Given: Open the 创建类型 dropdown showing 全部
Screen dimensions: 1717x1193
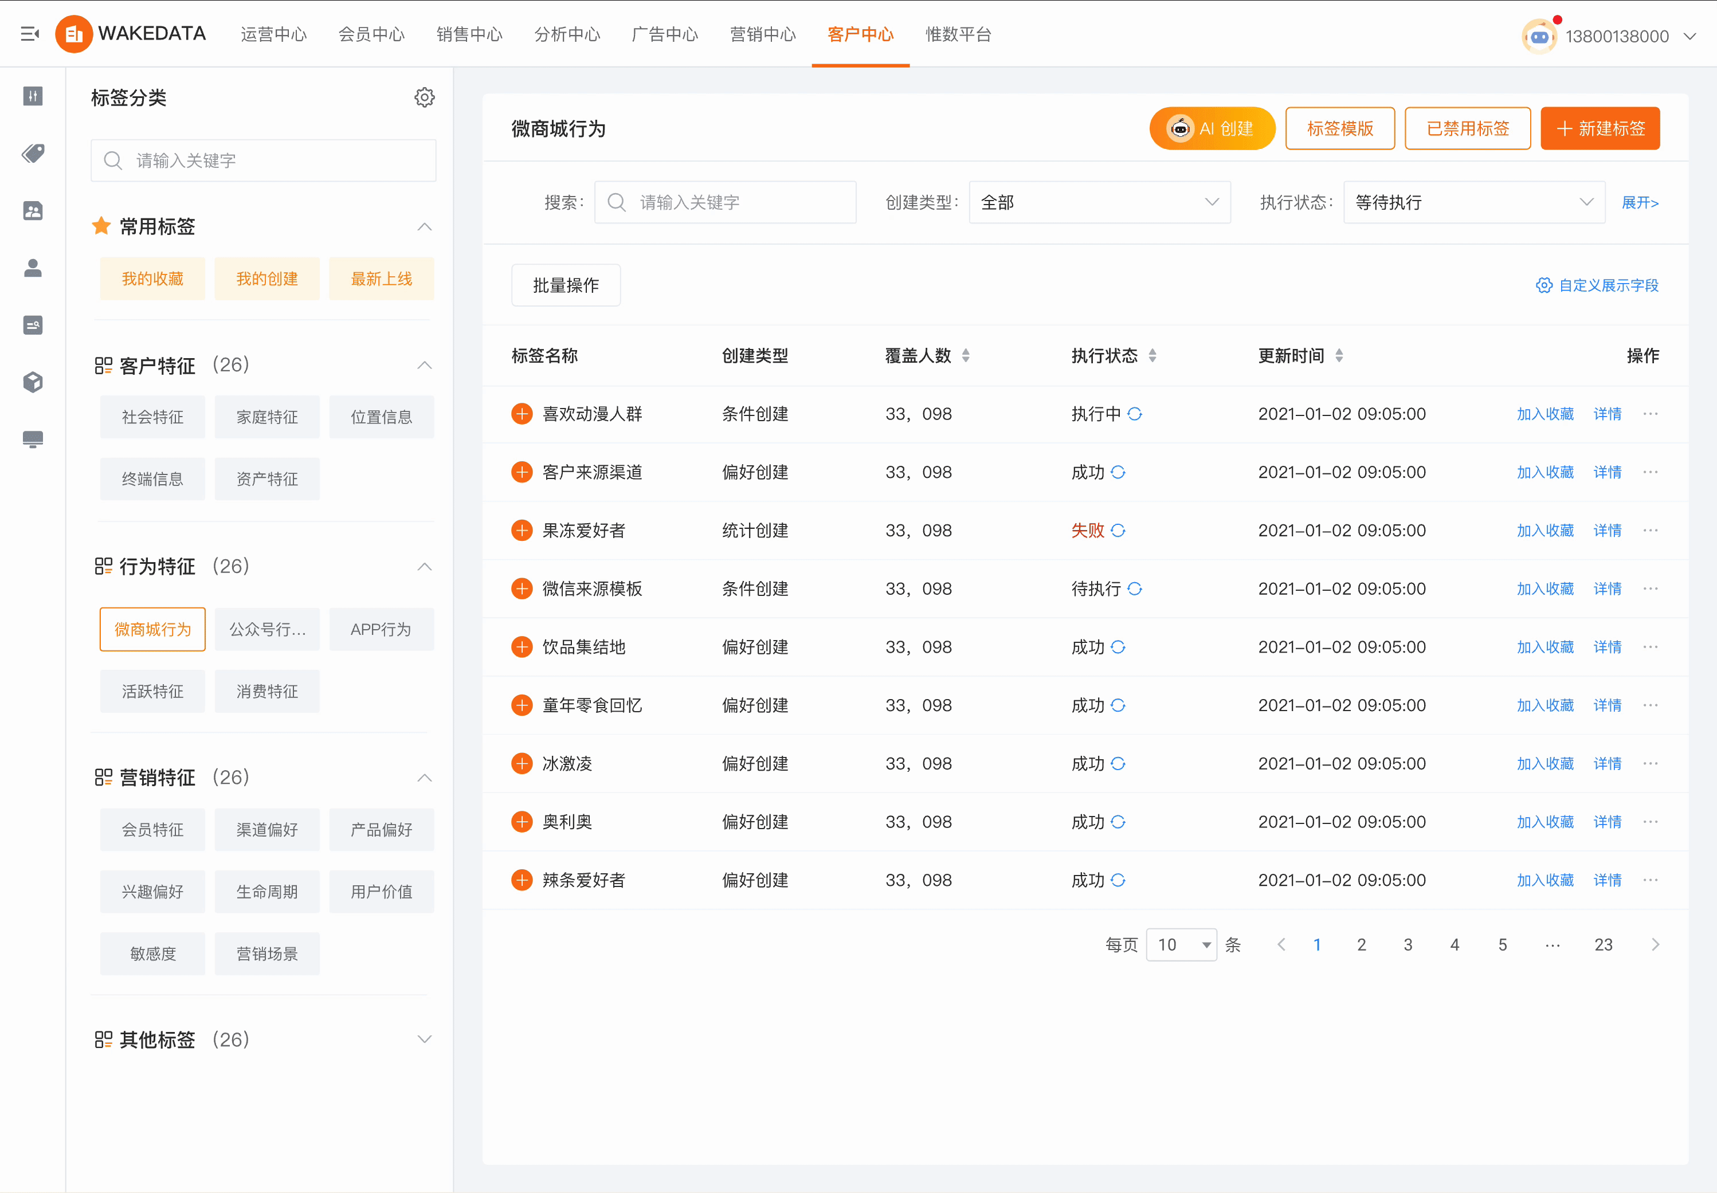Looking at the screenshot, I should coord(1099,202).
